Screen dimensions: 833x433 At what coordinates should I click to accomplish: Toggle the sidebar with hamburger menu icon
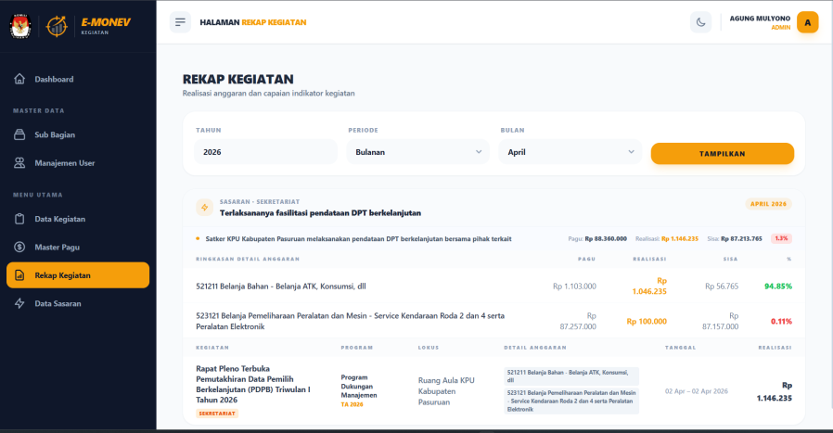[x=180, y=22]
